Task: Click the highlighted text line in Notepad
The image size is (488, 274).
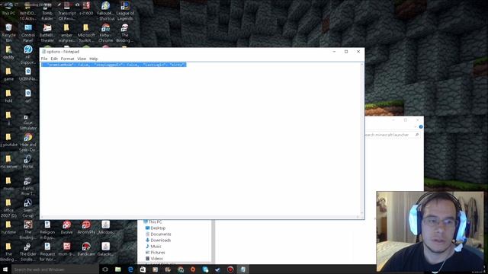Action: 114,65
